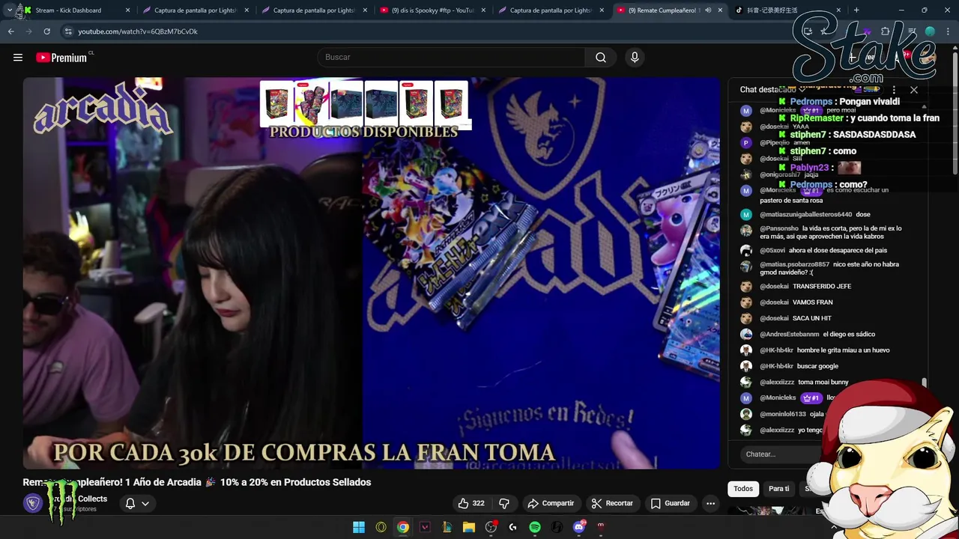Click on the video player

[x=372, y=273]
